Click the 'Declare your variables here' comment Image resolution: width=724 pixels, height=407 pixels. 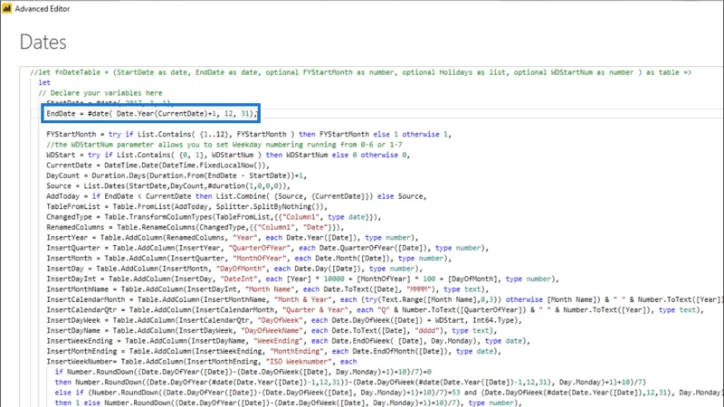coord(100,93)
